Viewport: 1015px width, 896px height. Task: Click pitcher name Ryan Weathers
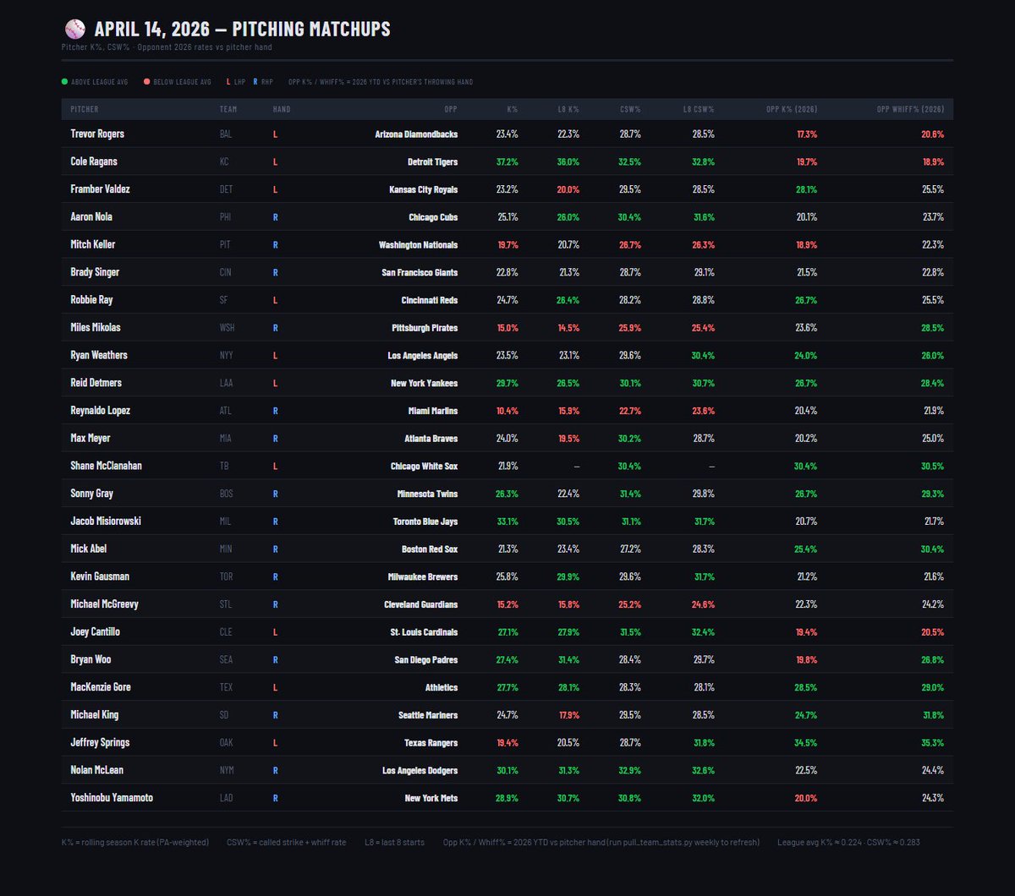point(99,355)
